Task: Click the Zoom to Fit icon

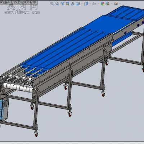Action: (x=52, y=4)
